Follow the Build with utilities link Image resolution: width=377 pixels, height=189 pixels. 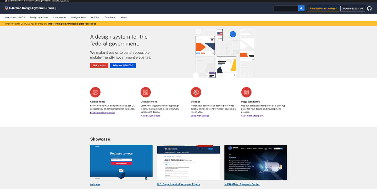(x=200, y=116)
